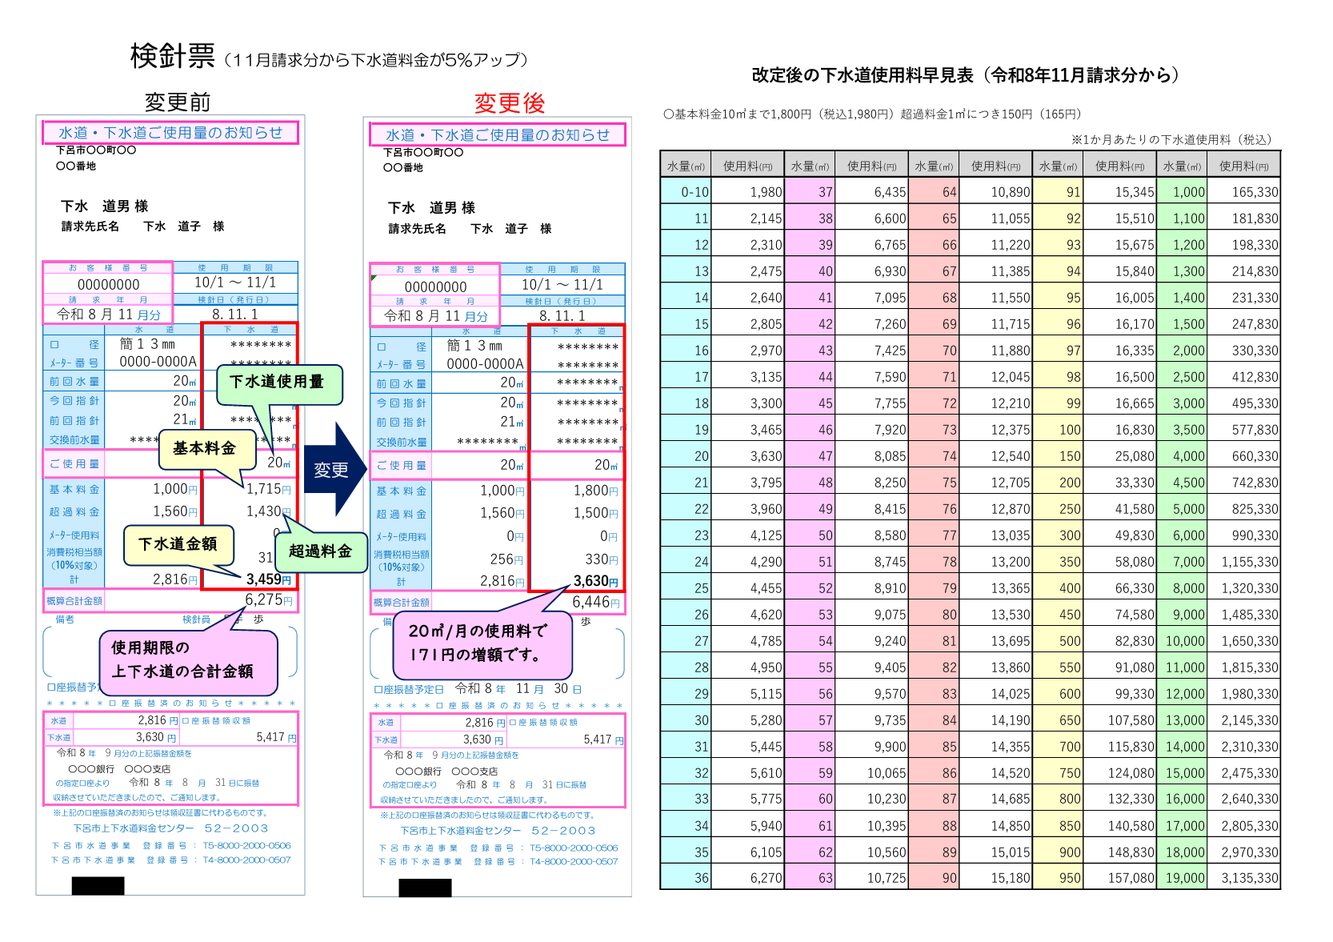Click black box at bottom of left slip
The image size is (1333, 942).
pos(98,885)
